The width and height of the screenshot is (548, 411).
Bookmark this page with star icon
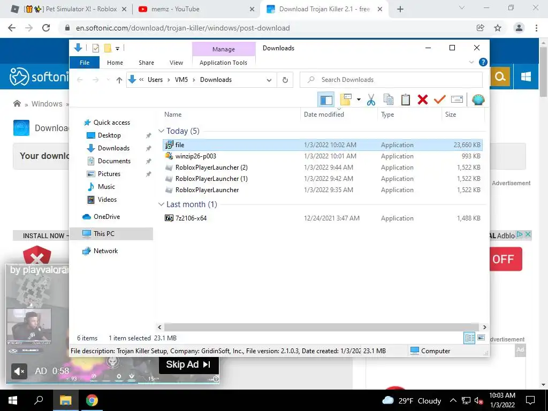(498, 28)
